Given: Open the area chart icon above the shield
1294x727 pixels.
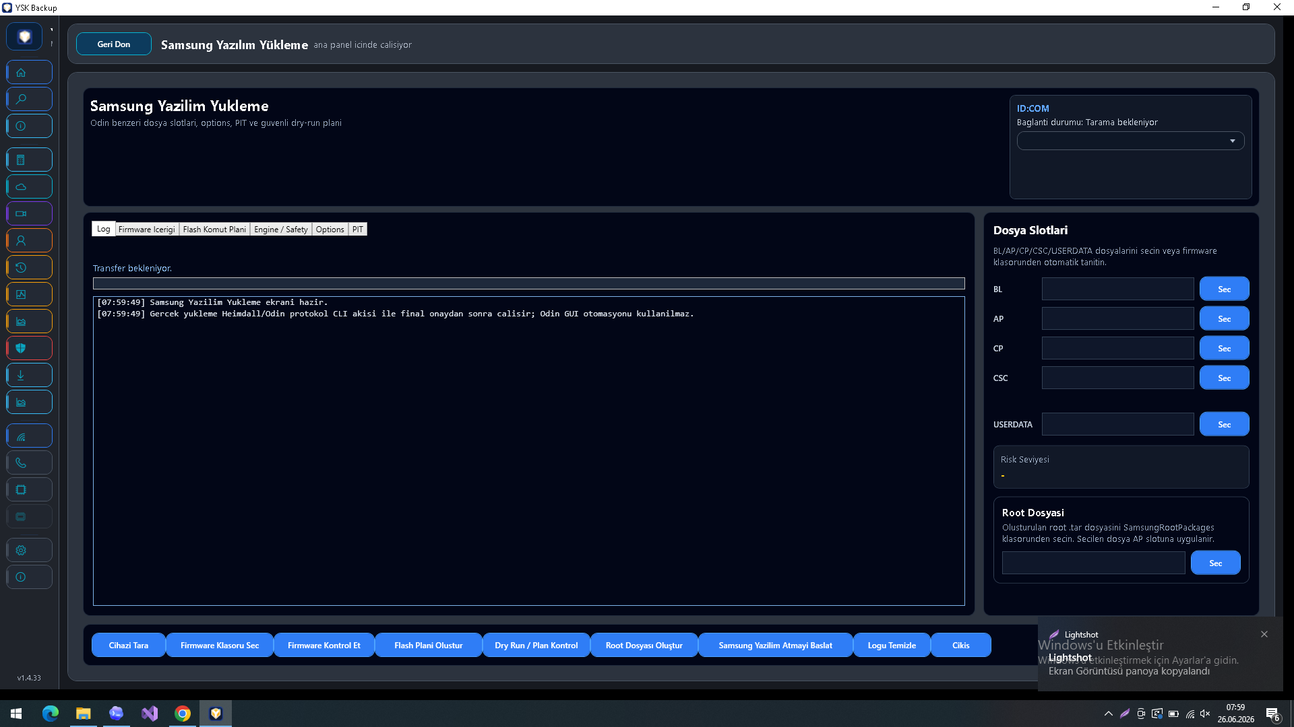Looking at the screenshot, I should coord(29,321).
